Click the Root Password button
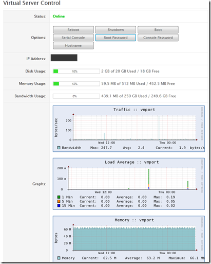Image resolution: width=211 pixels, height=264 pixels. (116, 38)
